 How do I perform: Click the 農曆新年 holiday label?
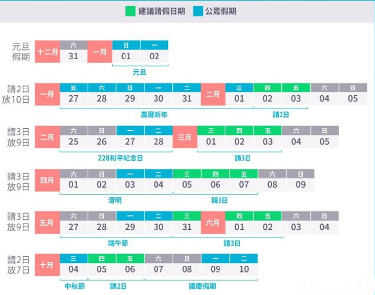154,115
